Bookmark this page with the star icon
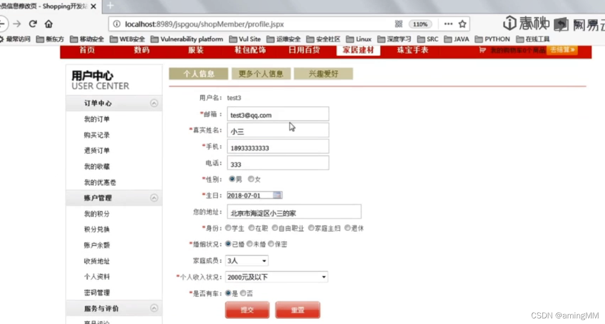 coord(462,24)
